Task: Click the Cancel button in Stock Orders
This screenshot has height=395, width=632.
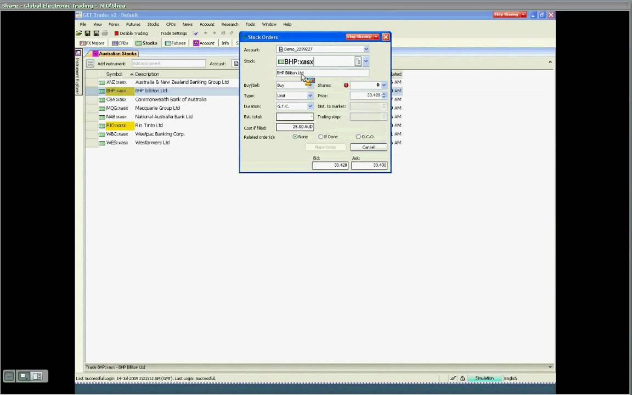Action: (x=369, y=147)
